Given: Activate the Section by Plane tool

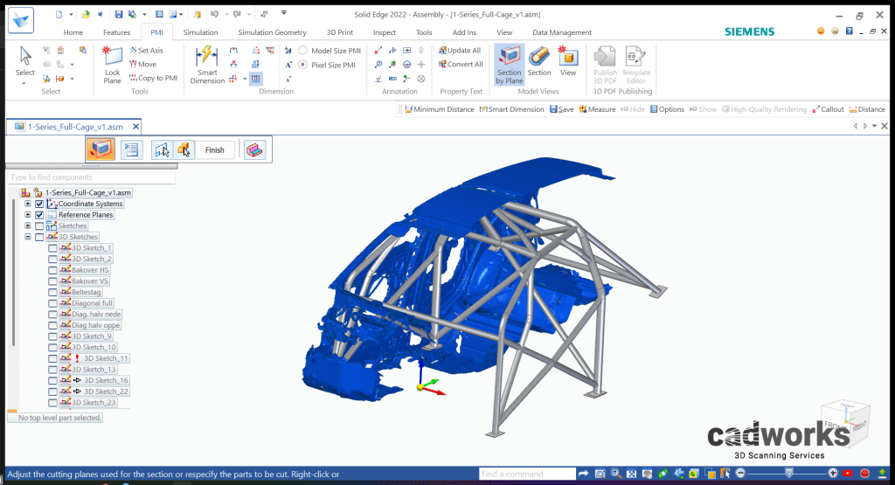Looking at the screenshot, I should tap(509, 66).
